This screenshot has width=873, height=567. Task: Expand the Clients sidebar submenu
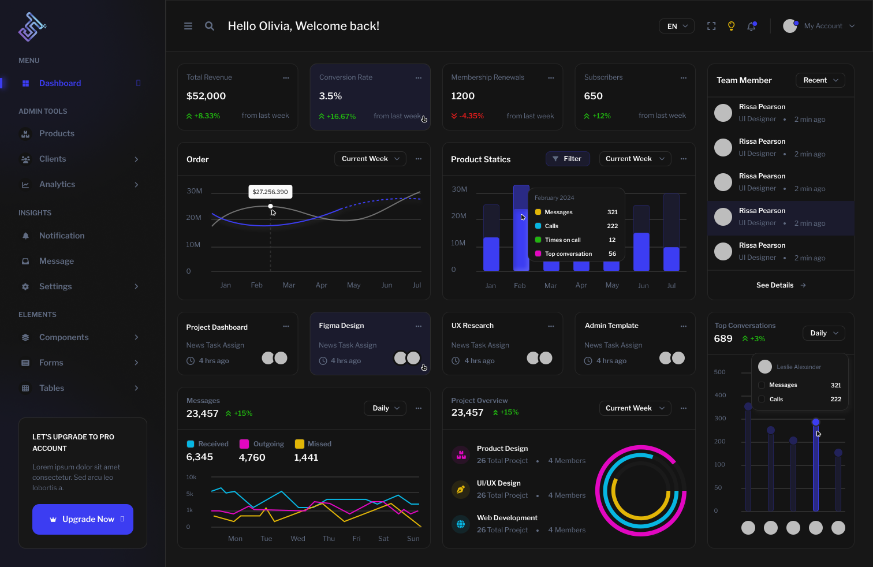tap(136, 159)
